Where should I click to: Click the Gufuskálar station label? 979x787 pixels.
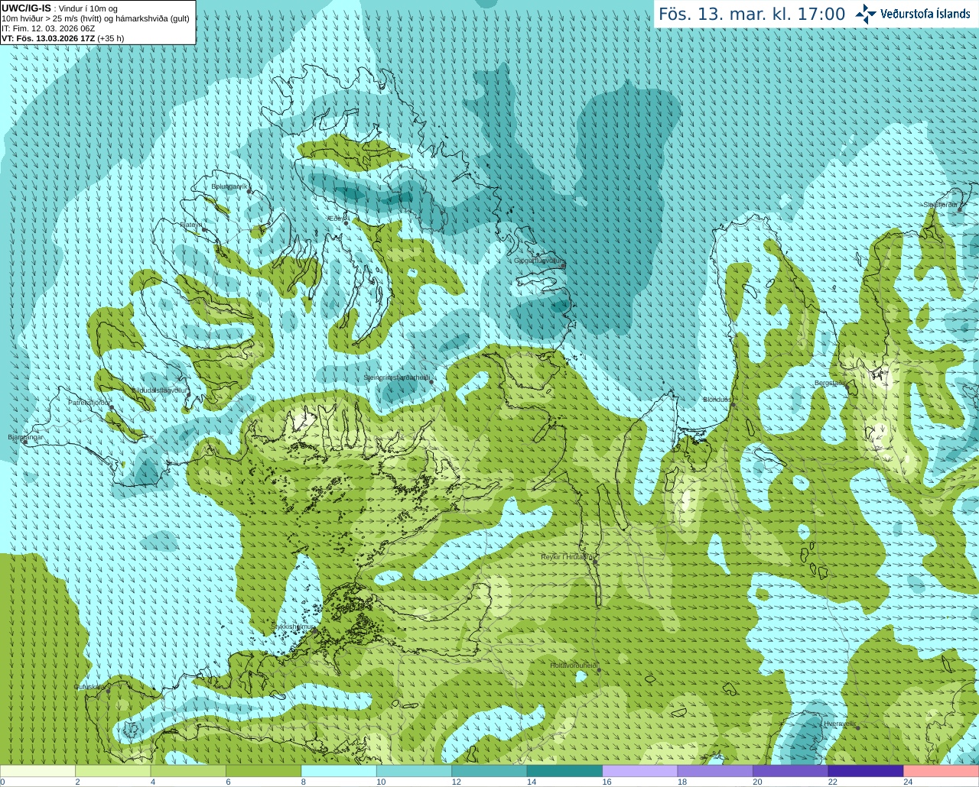tap(89, 686)
